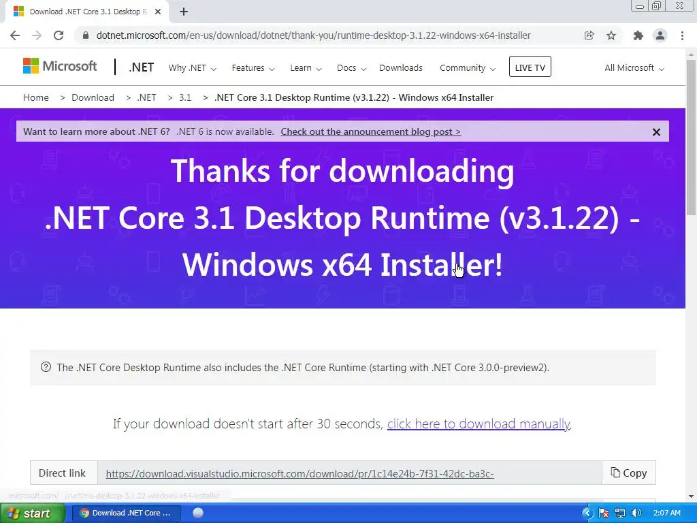The image size is (697, 523).
Task: Expand the All Microsoft dropdown
Action: click(x=634, y=68)
